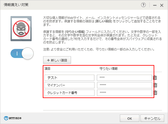Screen dimensions: 168x124
Task: Open help with the question mark icon
Action: coord(143,5)
